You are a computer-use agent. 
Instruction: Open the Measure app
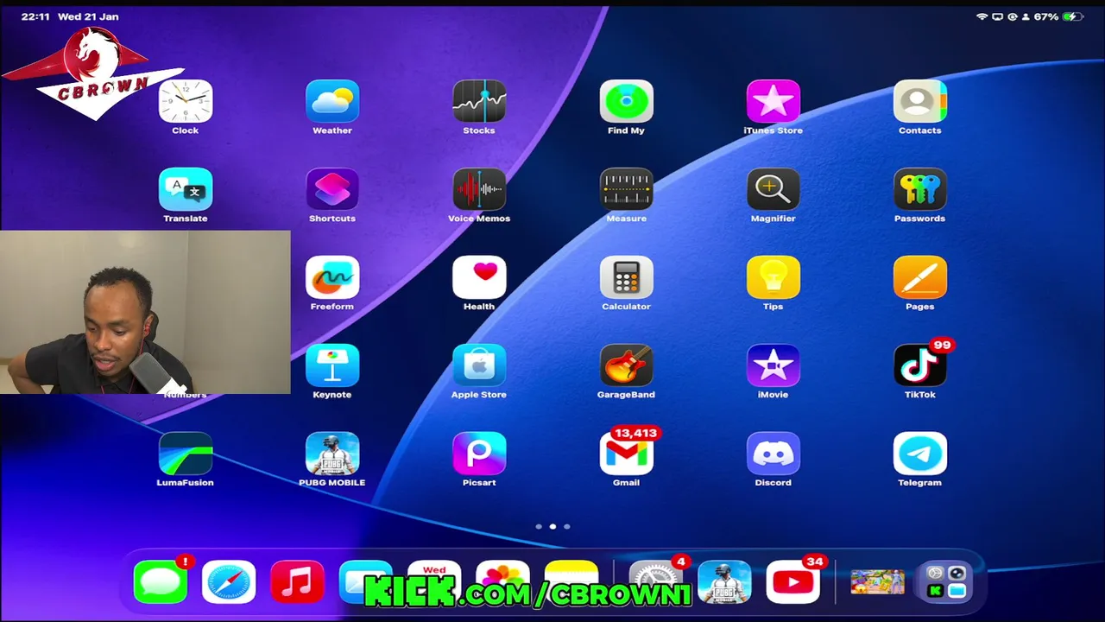tap(626, 189)
